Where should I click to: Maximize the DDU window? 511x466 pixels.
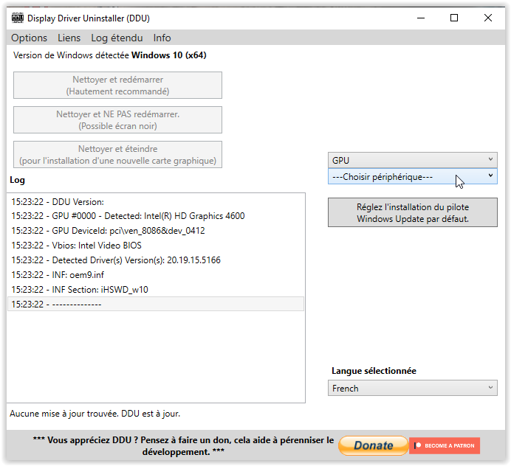tap(454, 18)
